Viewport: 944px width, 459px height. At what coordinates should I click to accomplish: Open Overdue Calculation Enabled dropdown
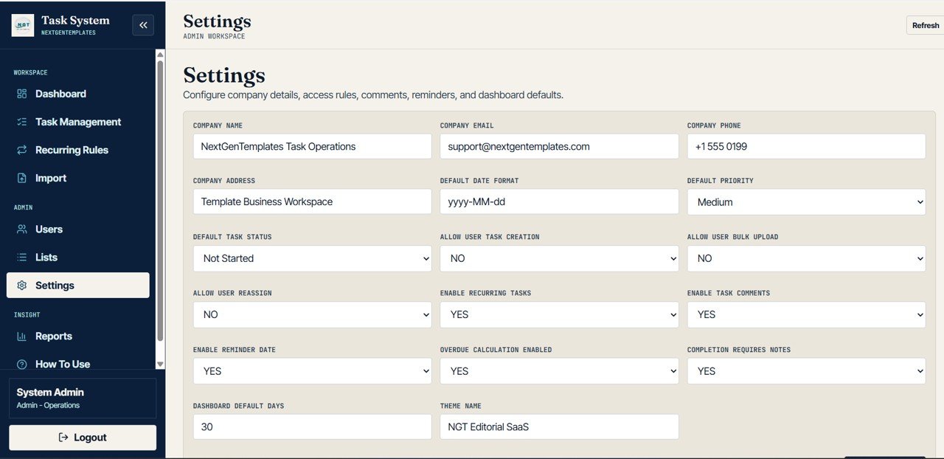coord(559,371)
